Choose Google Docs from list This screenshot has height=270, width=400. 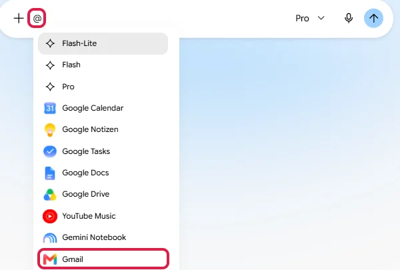pyautogui.click(x=103, y=173)
